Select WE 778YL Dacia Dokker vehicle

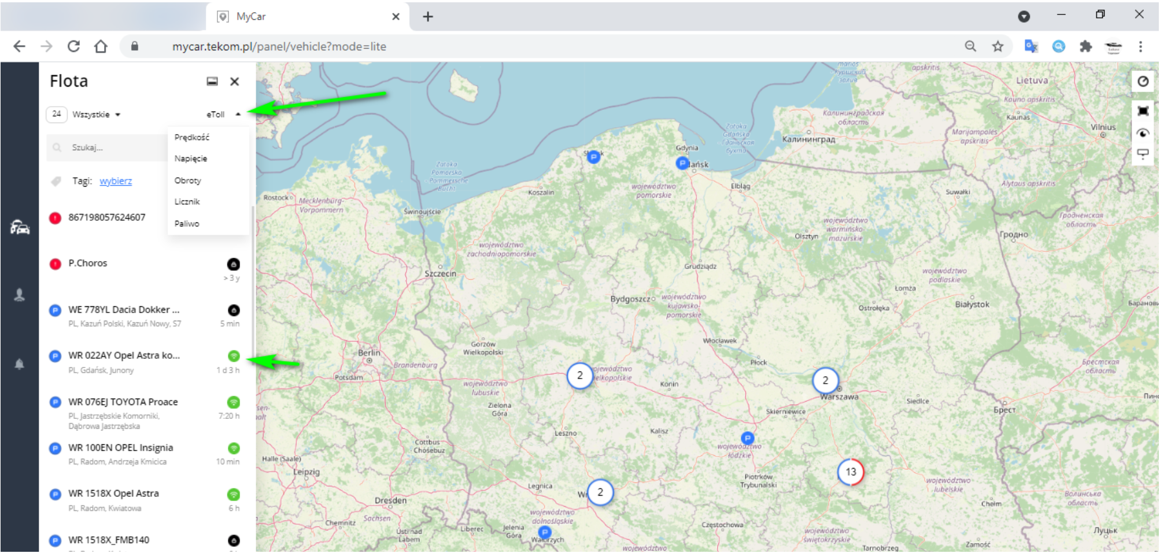point(145,315)
